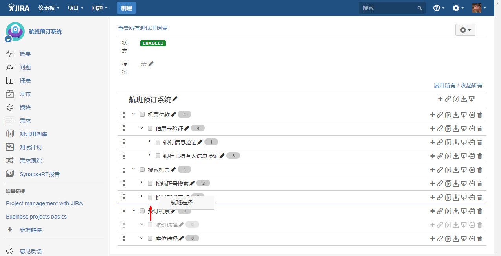
Task: Click the move icon in 信用卡验证 row
Action: [x=472, y=129]
